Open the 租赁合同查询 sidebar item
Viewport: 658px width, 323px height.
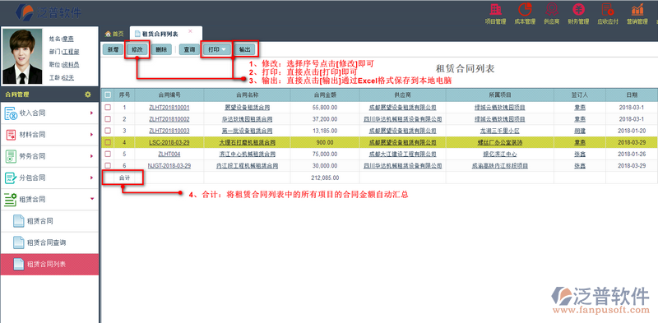point(49,242)
